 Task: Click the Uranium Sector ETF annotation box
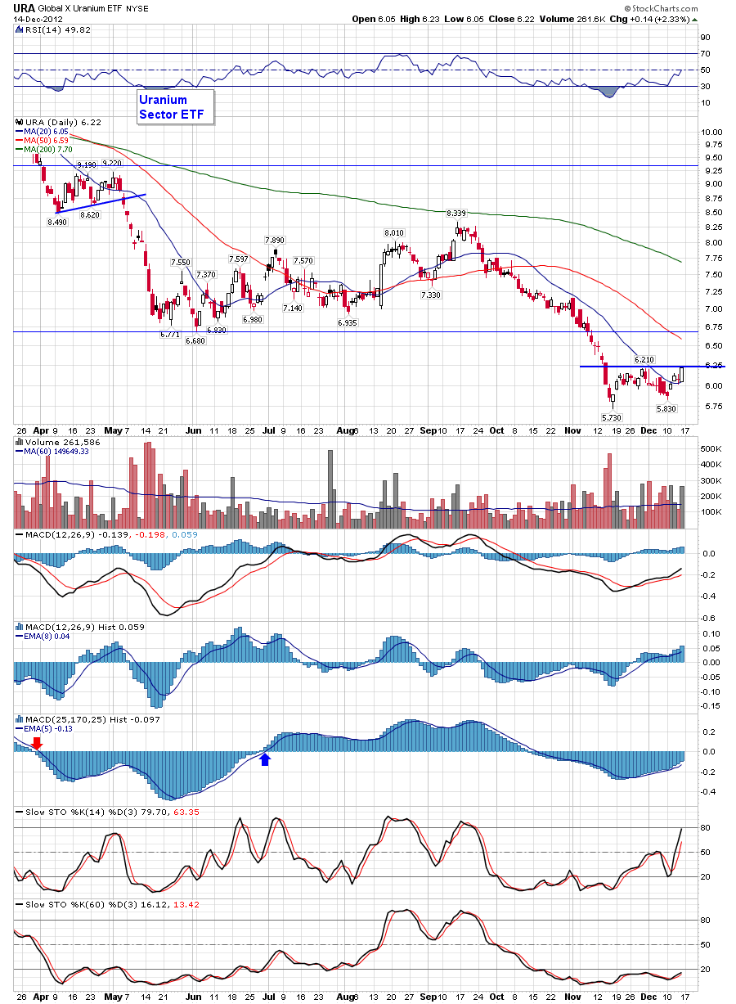176,107
